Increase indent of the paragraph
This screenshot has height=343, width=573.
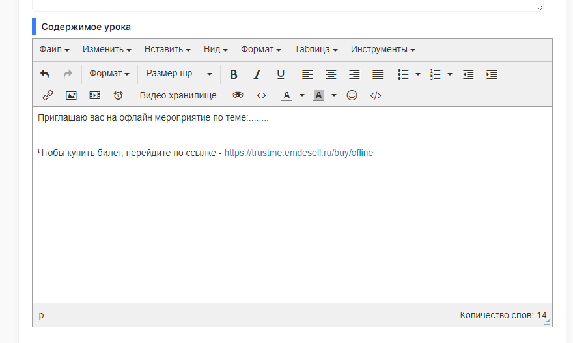click(492, 74)
